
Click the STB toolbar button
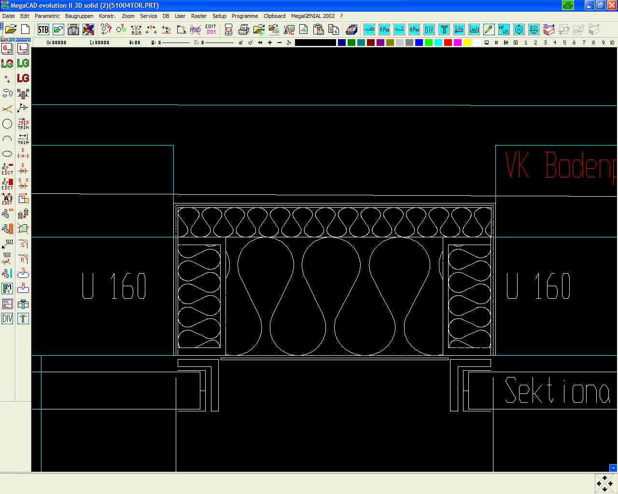[x=43, y=29]
